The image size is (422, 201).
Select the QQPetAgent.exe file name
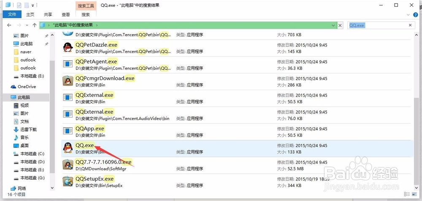click(x=96, y=62)
